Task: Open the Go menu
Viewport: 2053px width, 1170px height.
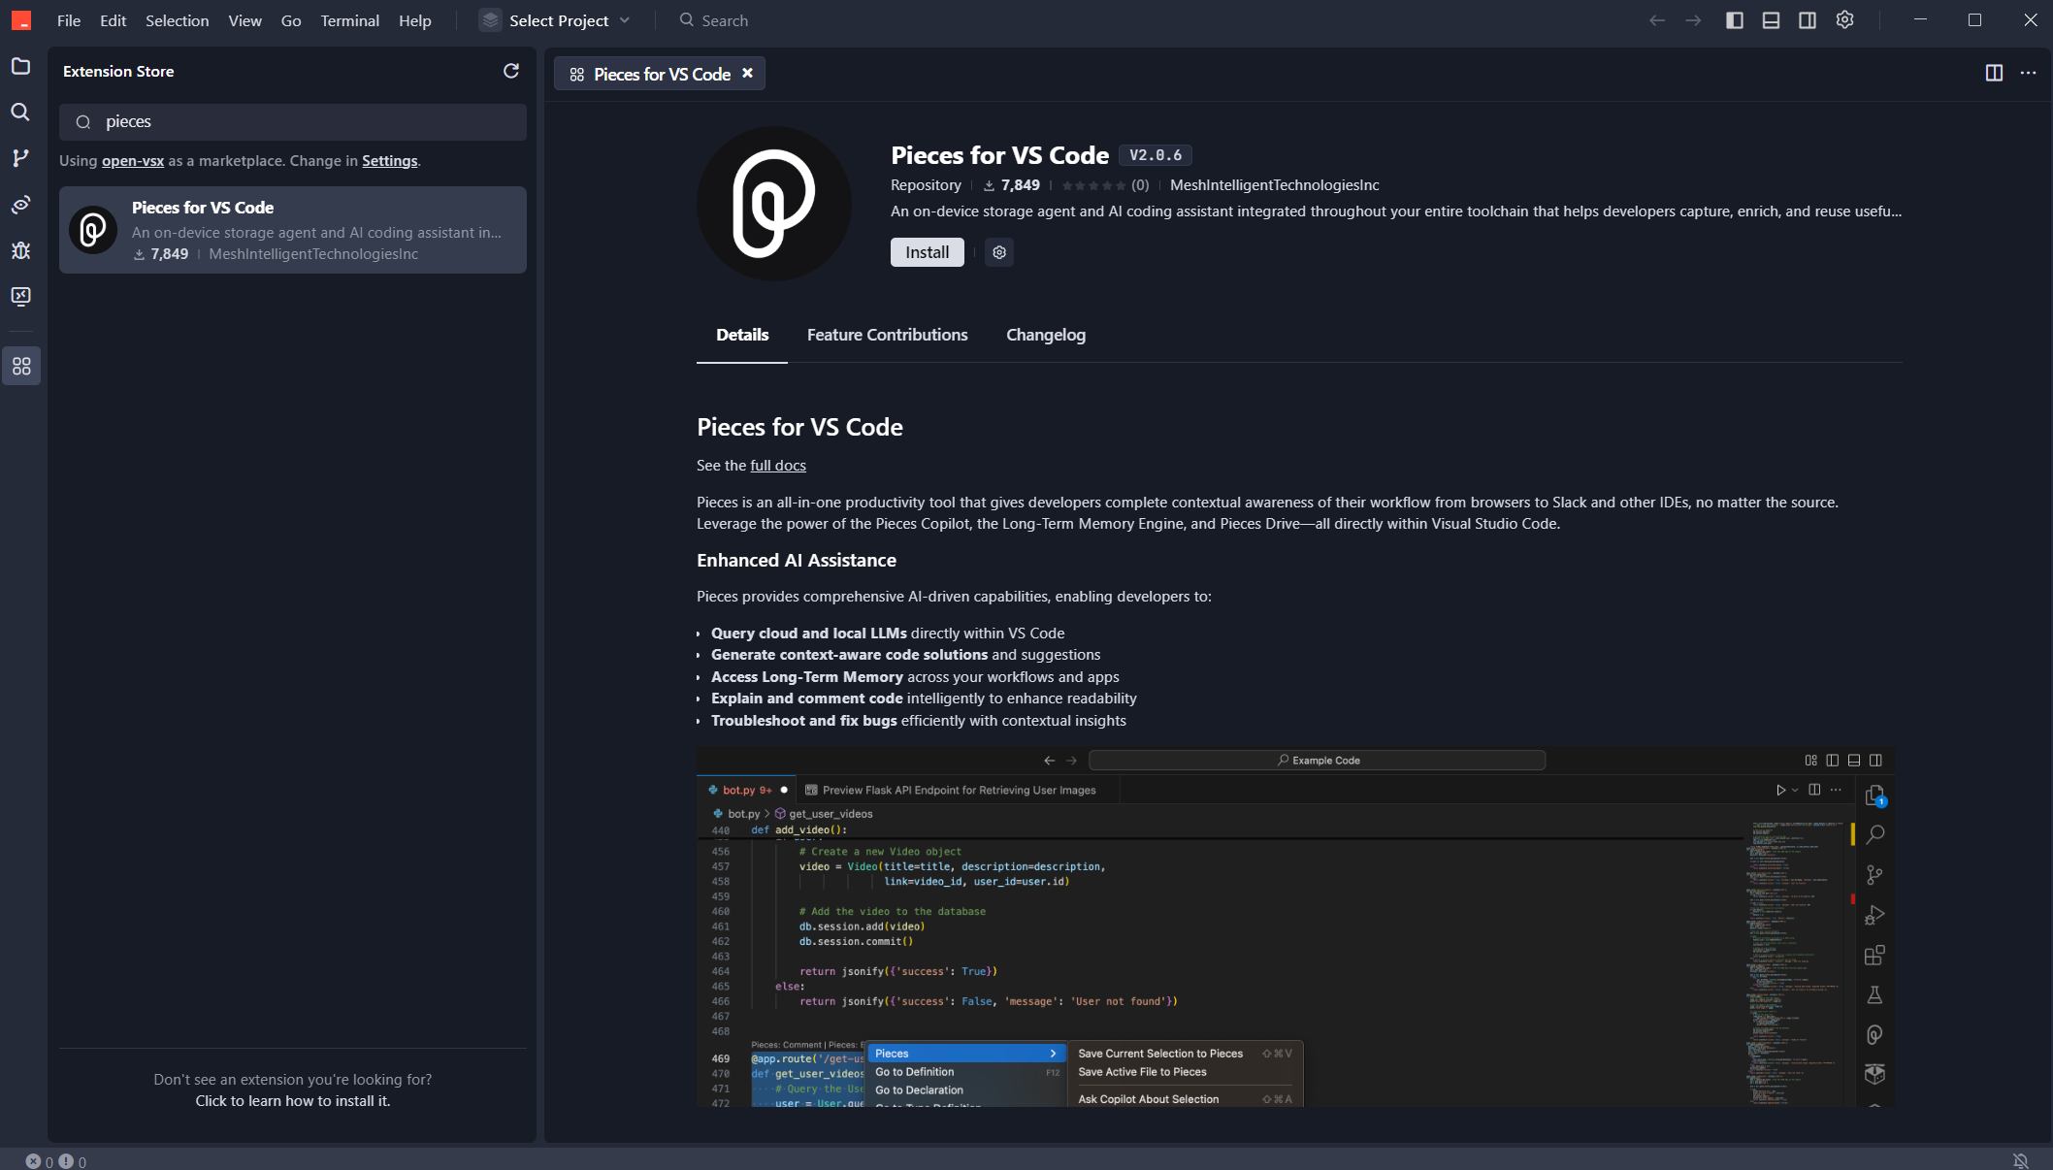Action: (x=291, y=20)
